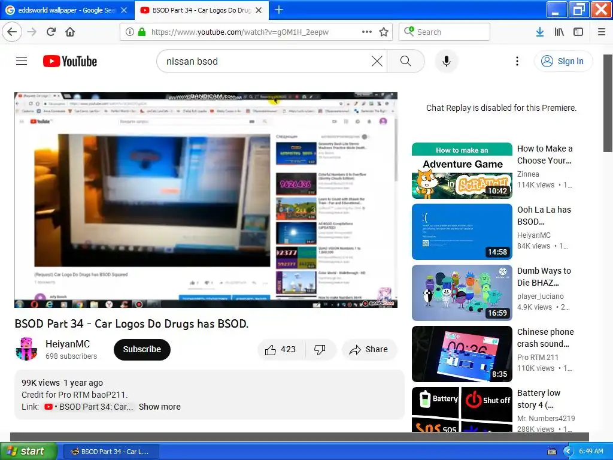The width and height of the screenshot is (613, 460).
Task: Open How to Make a Choose Your... title
Action: 545,155
